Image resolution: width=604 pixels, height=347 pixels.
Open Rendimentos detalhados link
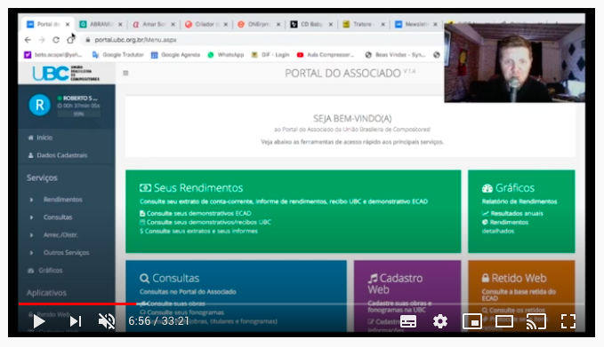click(x=505, y=226)
